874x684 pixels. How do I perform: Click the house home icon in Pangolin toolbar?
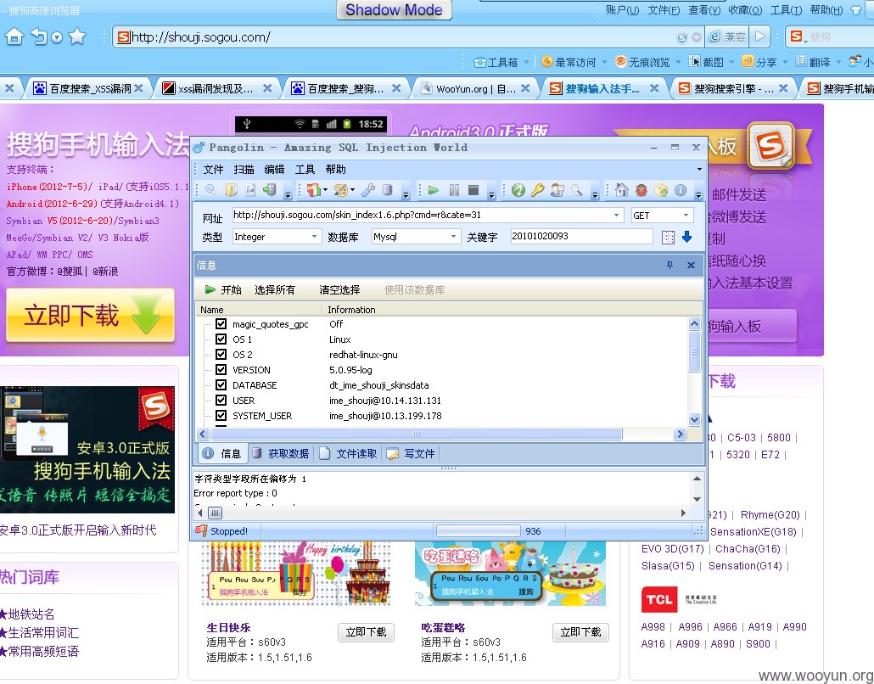pos(621,190)
